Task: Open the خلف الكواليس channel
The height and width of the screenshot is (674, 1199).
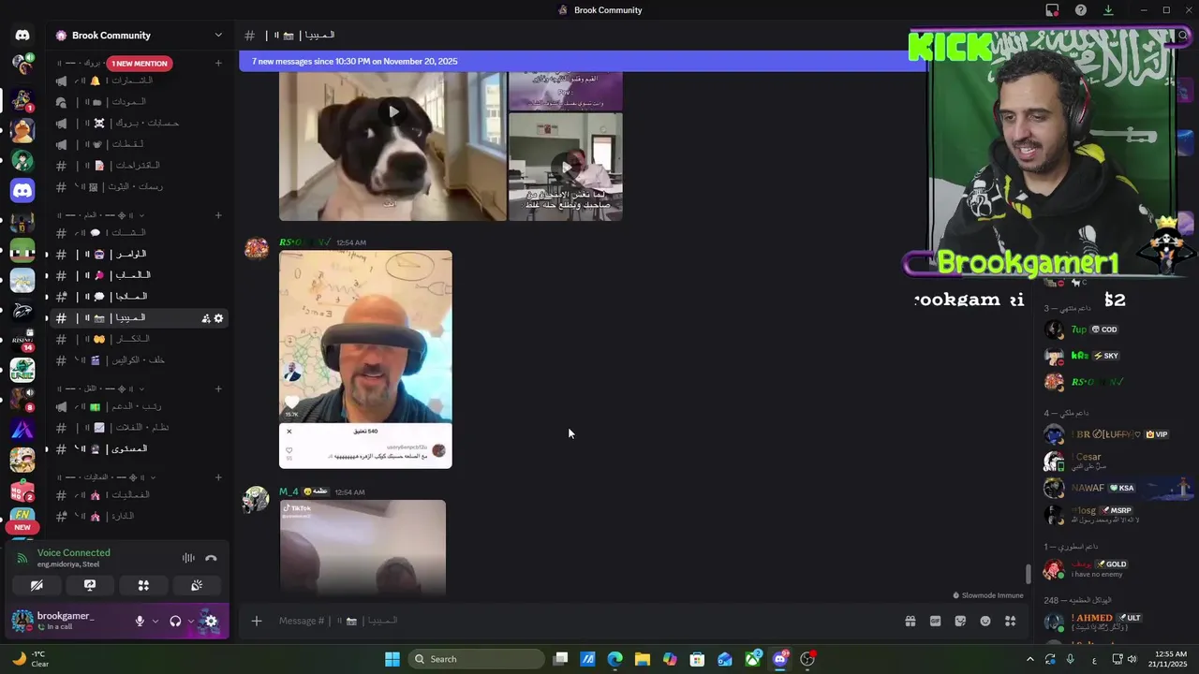Action: tap(139, 360)
